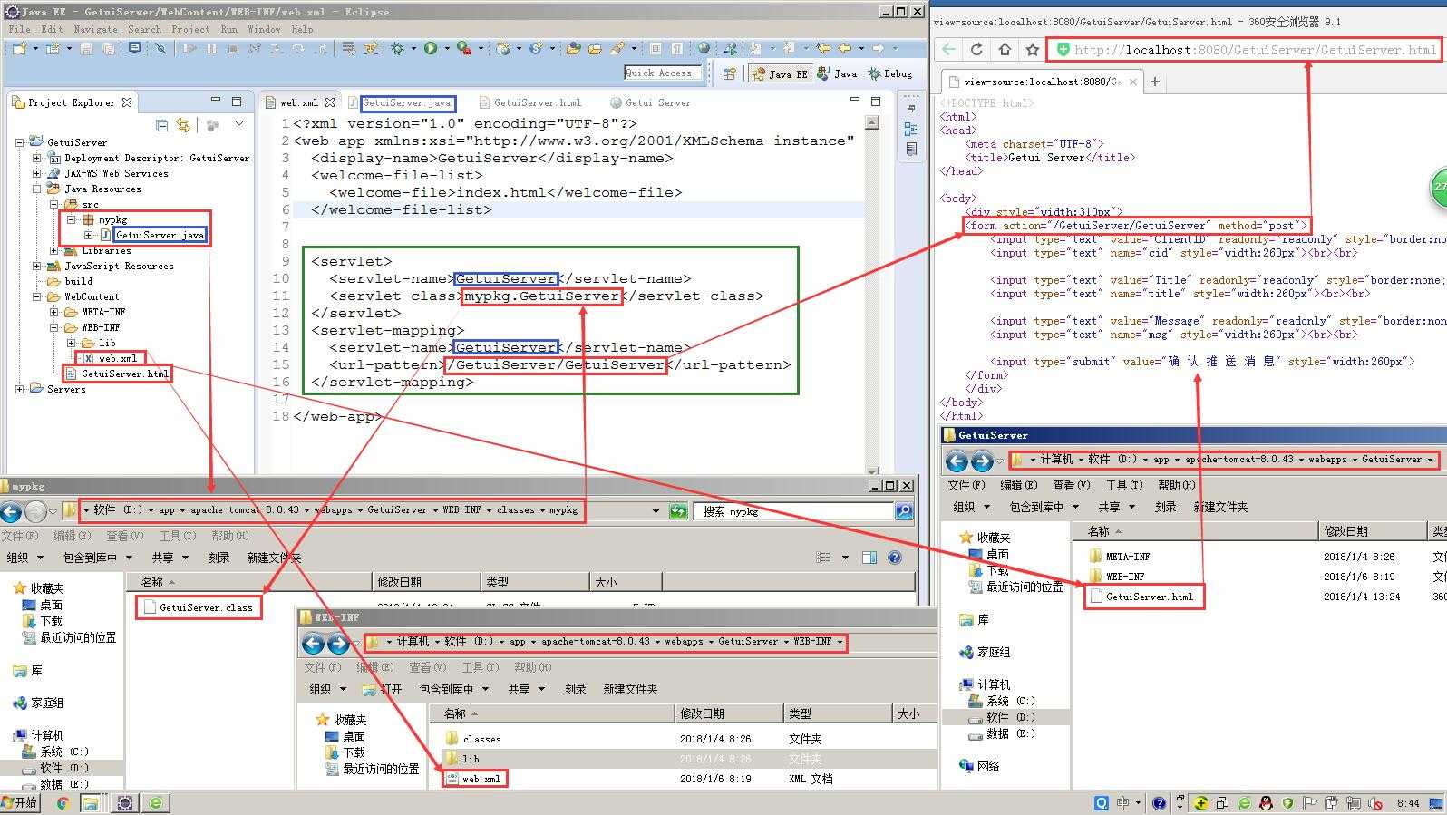Open the address history dropdown in mypkg window
The height and width of the screenshot is (815, 1447).
656,511
